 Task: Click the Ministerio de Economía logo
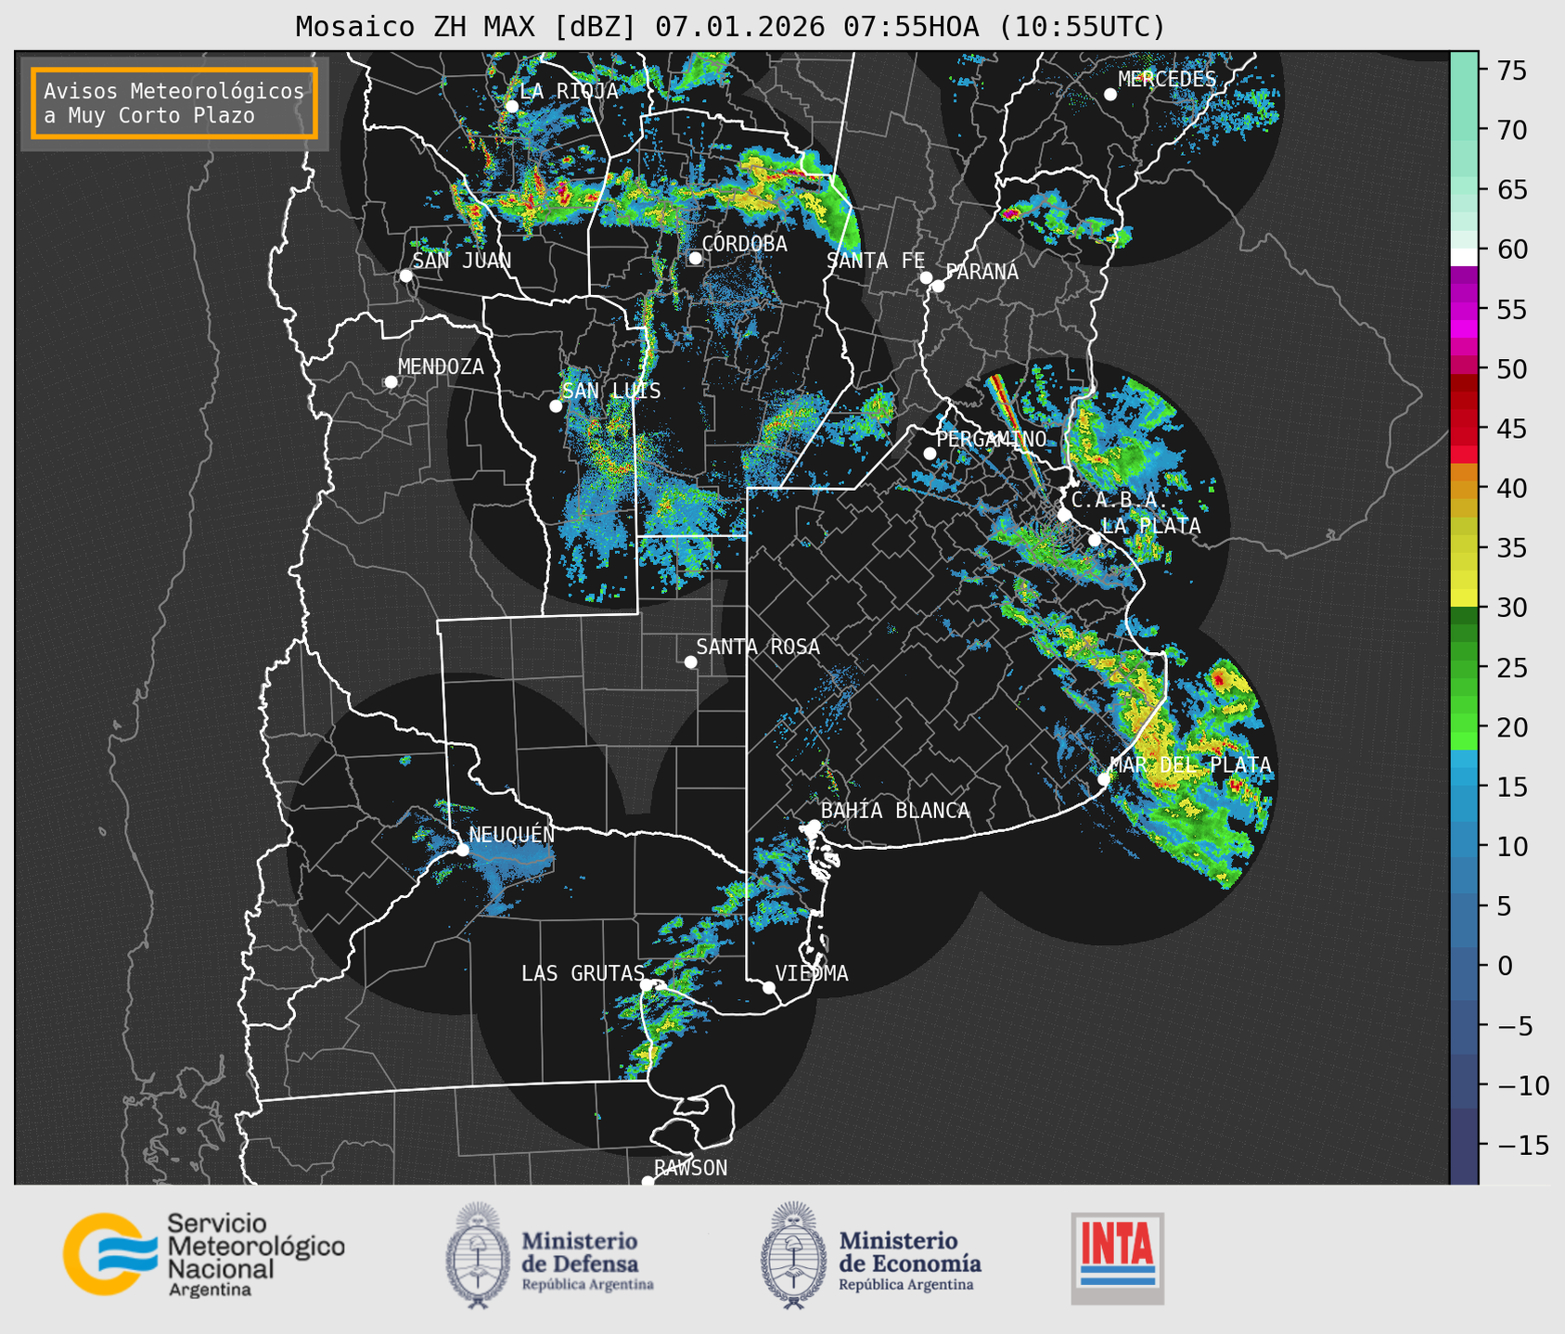pyautogui.click(x=871, y=1255)
